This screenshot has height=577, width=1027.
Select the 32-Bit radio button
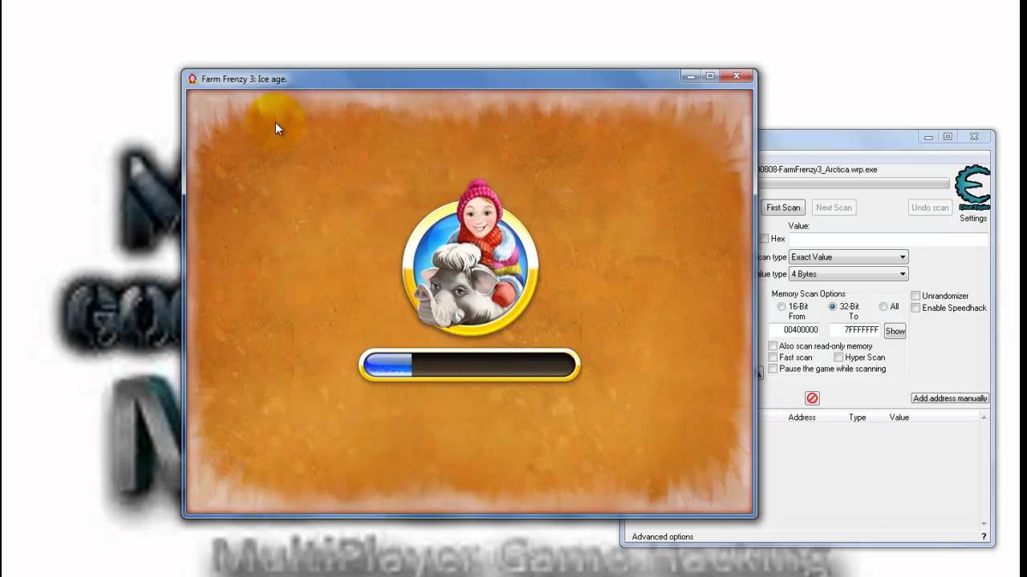point(832,307)
